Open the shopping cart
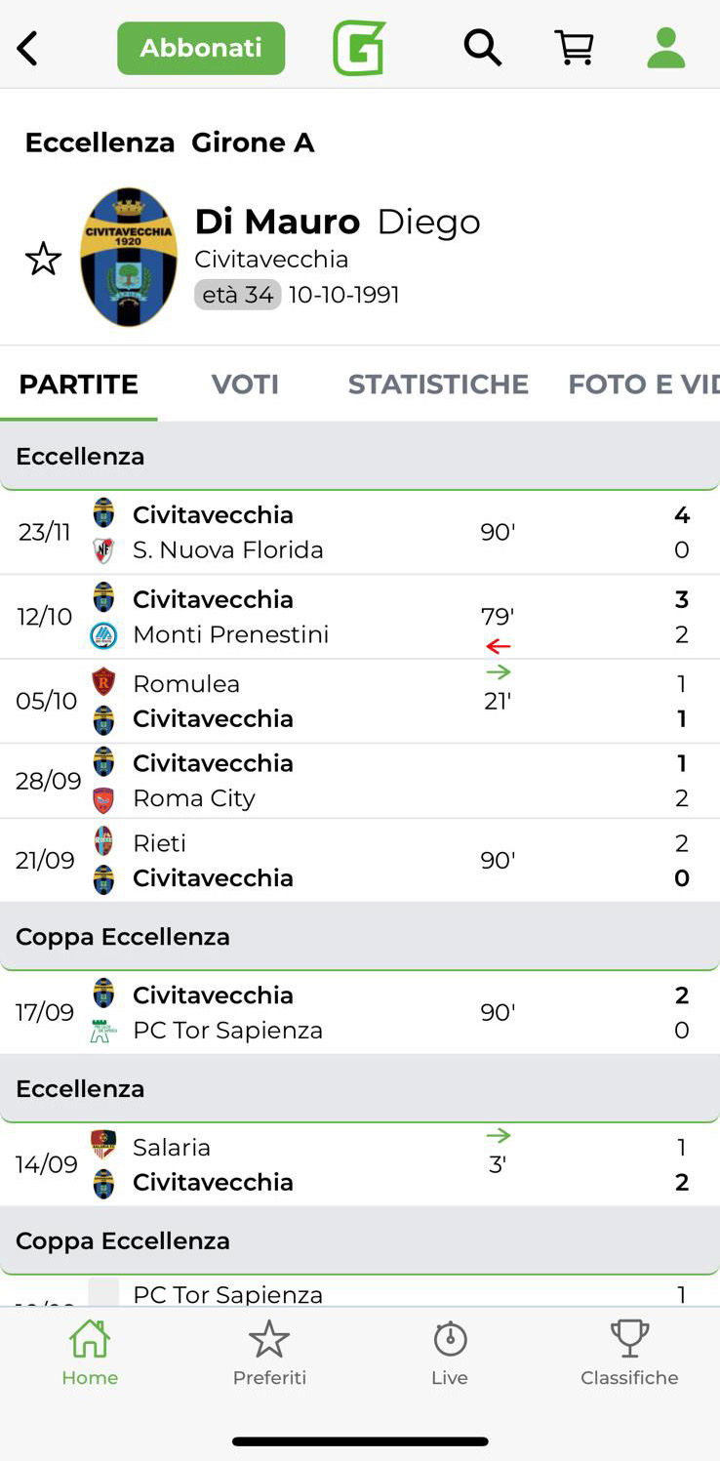Image resolution: width=720 pixels, height=1461 pixels. 575,48
